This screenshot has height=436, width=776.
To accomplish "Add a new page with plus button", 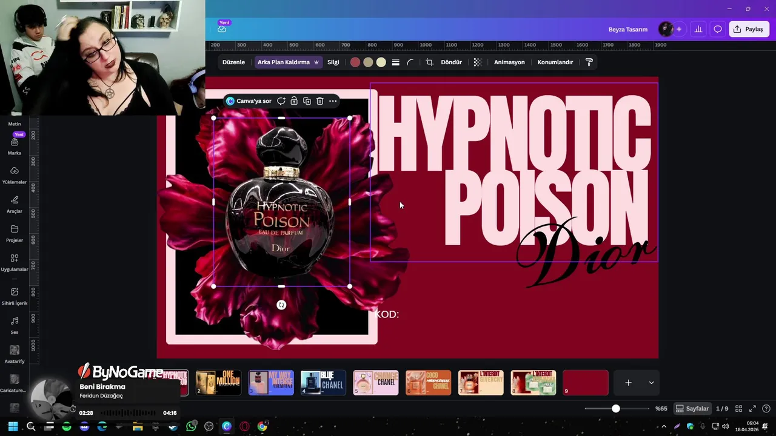I will tap(629, 383).
